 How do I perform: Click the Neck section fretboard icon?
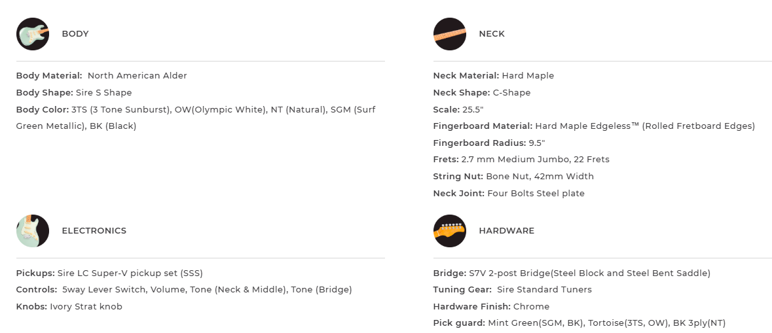click(x=450, y=34)
